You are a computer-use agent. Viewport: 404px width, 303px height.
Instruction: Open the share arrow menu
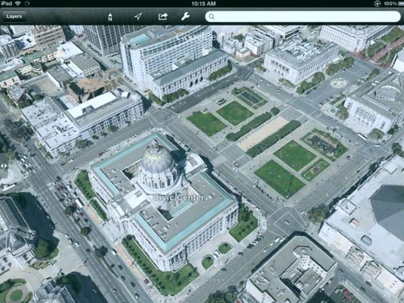[x=163, y=16]
